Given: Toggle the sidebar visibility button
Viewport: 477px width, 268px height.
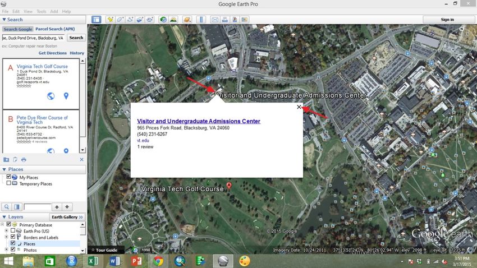Looking at the screenshot, I should point(97,20).
